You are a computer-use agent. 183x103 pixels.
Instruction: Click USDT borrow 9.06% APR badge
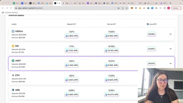pyautogui.click(x=112, y=65)
